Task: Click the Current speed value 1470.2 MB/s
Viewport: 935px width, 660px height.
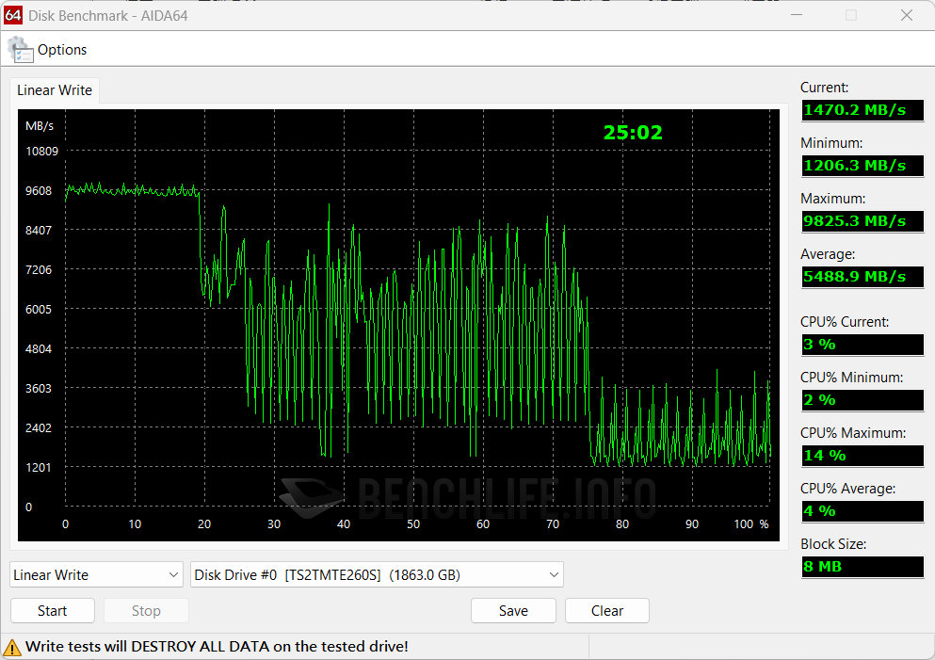Action: pos(862,110)
